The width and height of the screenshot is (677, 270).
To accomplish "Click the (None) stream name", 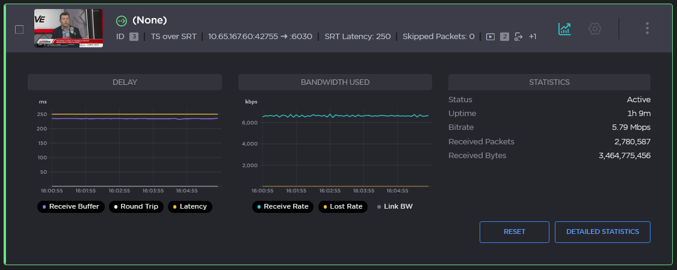I will 149,20.
